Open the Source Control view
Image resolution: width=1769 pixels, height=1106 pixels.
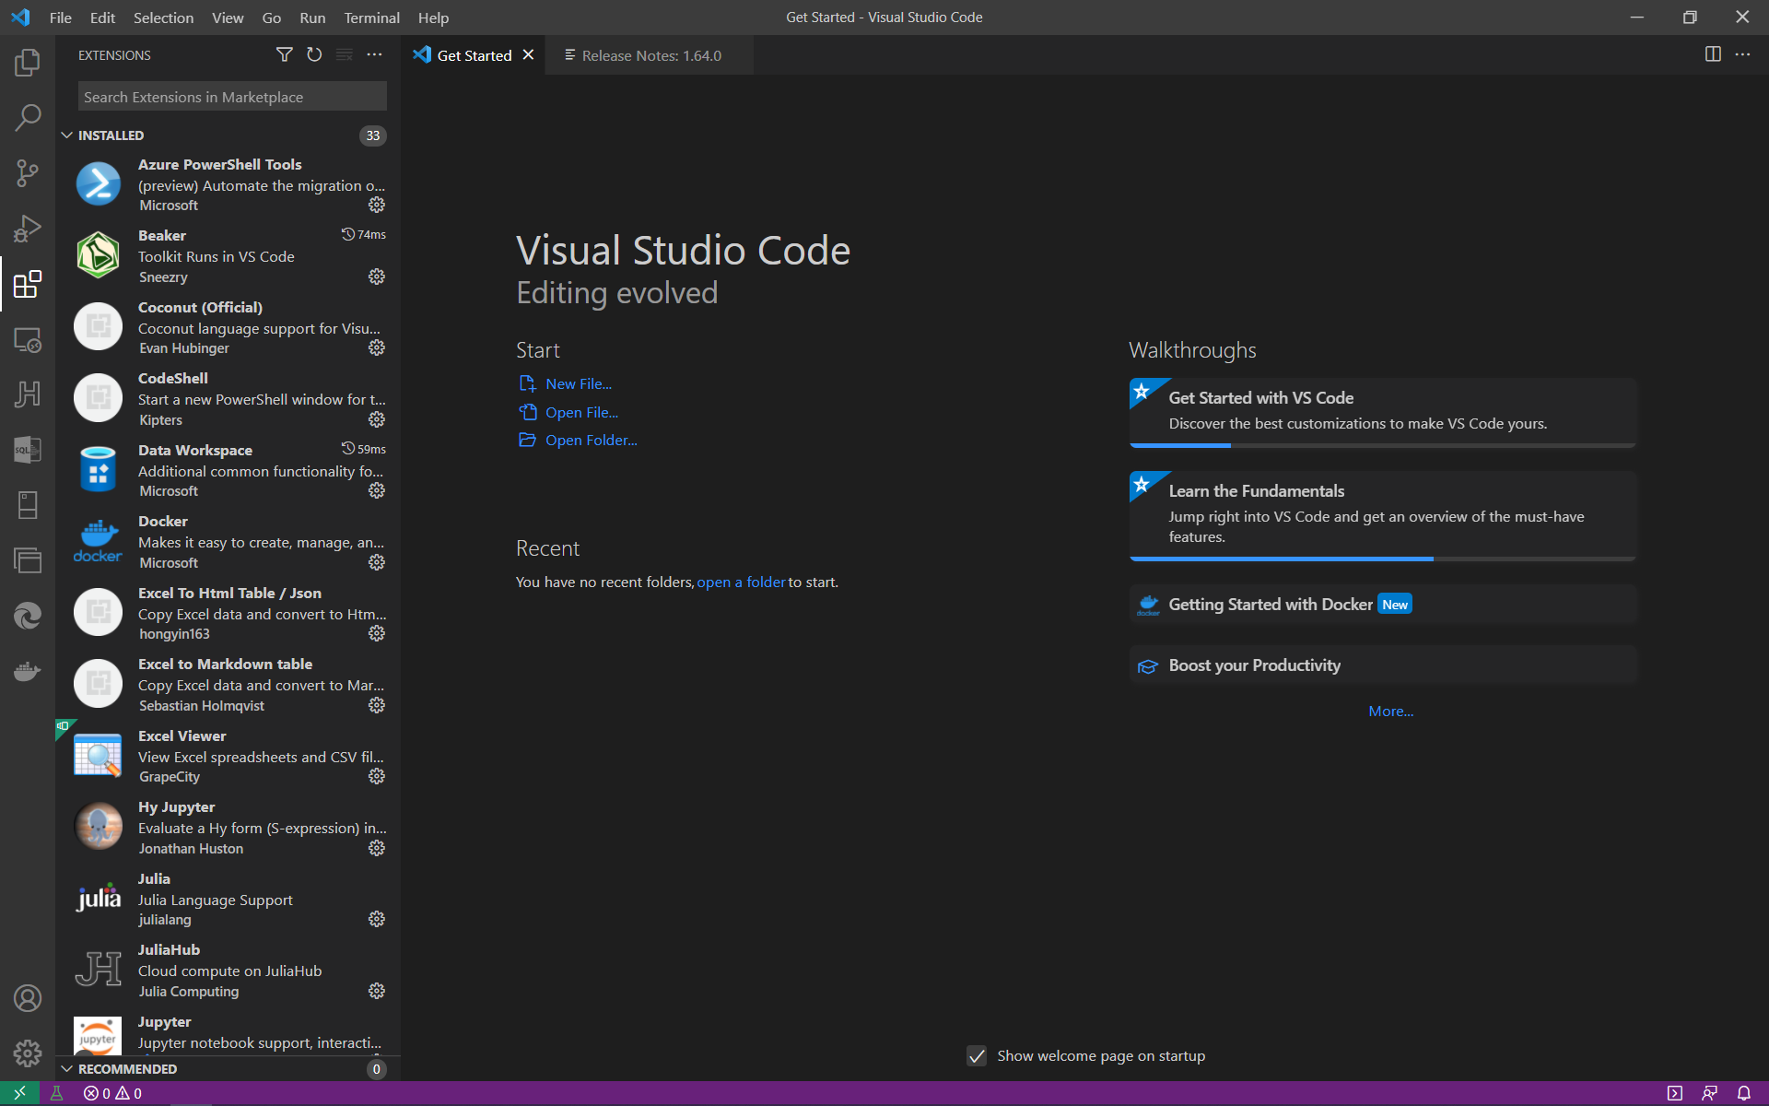28,173
